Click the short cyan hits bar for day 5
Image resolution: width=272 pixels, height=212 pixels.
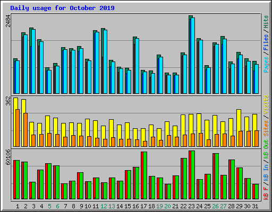click(49, 82)
